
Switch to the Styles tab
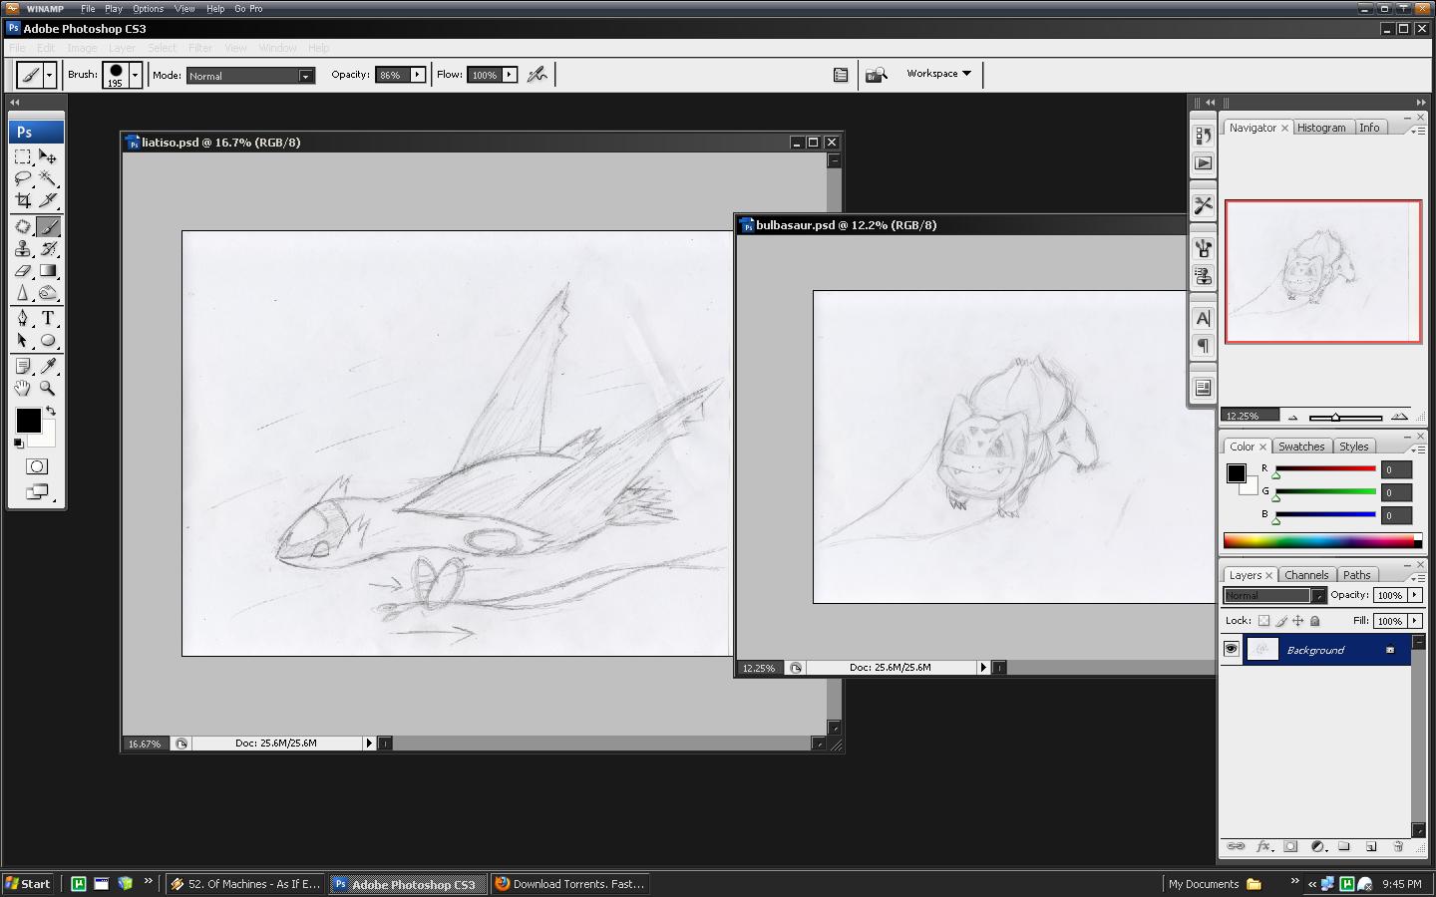[x=1353, y=447]
